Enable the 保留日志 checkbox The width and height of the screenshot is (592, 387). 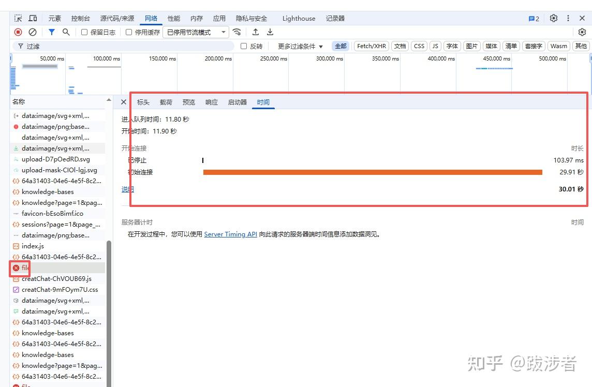(84, 32)
